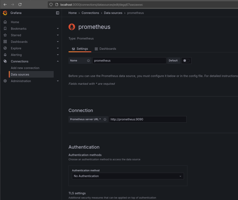Expand the Dashboards sidebar section chevron
This screenshot has height=200, width=238.
pyautogui.click(x=58, y=42)
